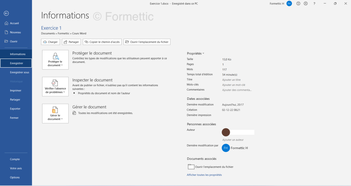351x186 pixels.
Task: Open Imprimer from the left menu
Action: pos(16,91)
